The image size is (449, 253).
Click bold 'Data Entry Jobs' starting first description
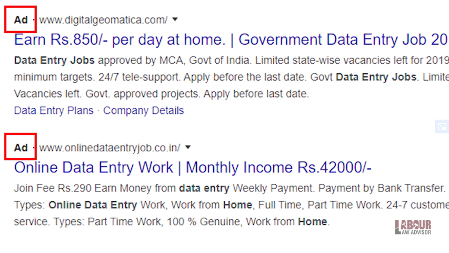pyautogui.click(x=54, y=60)
